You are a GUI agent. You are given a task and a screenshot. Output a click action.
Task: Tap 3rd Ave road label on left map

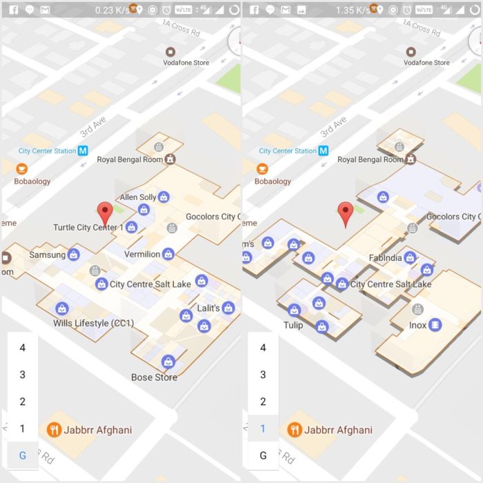(x=93, y=126)
